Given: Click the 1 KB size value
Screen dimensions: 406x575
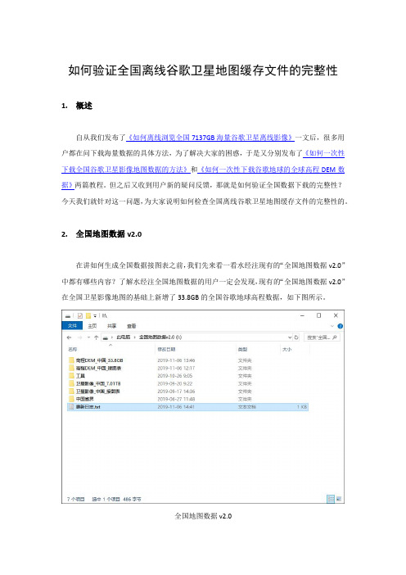Looking at the screenshot, I should click(x=302, y=407).
